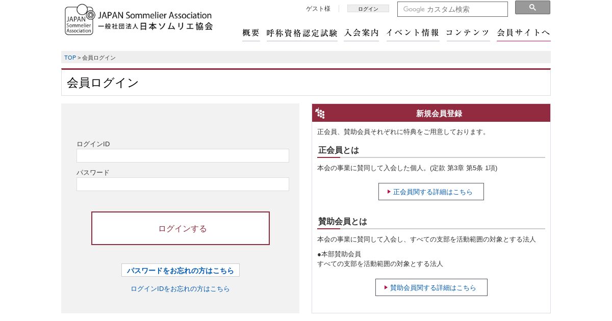This screenshot has width=612, height=321.
Task: Focus the ログインID input field
Action: (x=183, y=155)
